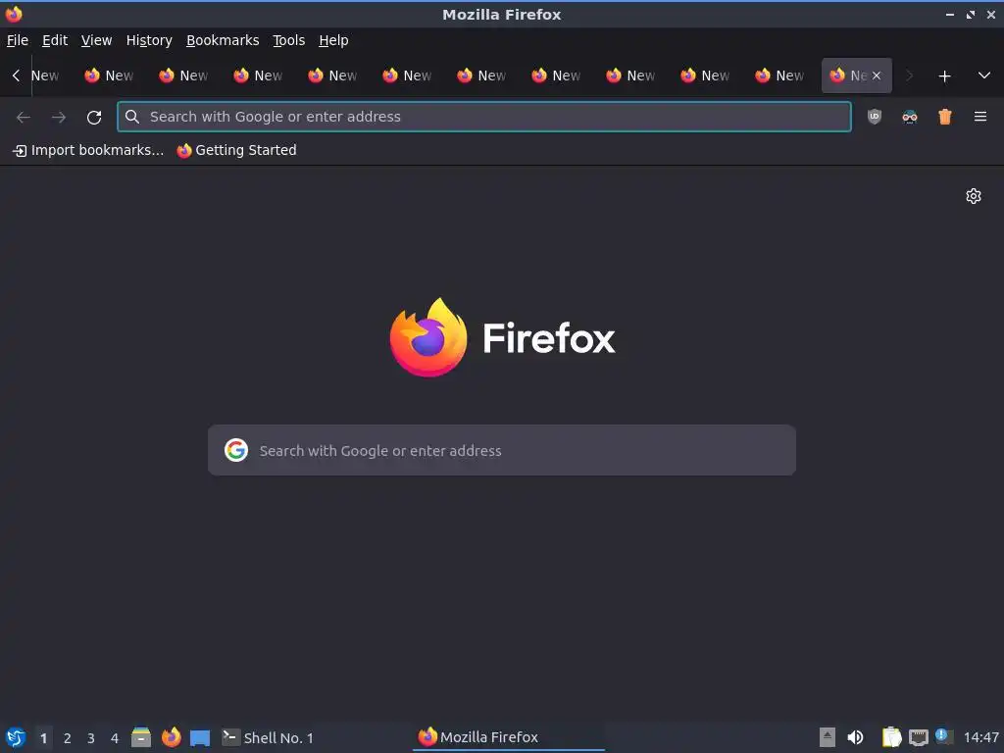Open the History menu
This screenshot has width=1004, height=753.
(149, 40)
